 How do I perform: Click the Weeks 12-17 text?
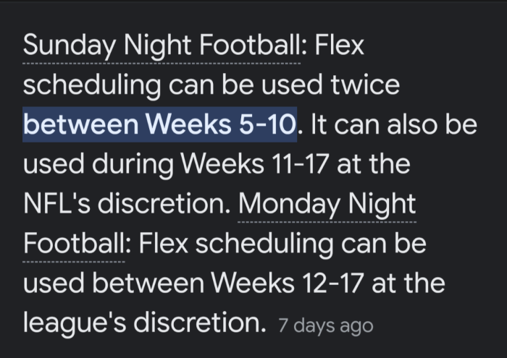288,283
